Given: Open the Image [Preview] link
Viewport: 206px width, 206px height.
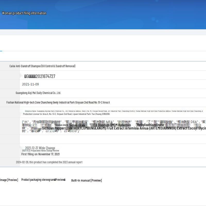Looking at the screenshot, I should (x=9, y=180).
